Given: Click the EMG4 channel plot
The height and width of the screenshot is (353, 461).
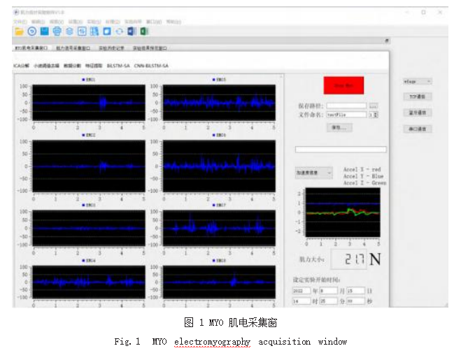Looking at the screenshot, I should [x=89, y=282].
